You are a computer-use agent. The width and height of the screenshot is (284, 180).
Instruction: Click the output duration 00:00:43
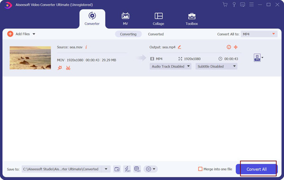pyautogui.click(x=231, y=59)
